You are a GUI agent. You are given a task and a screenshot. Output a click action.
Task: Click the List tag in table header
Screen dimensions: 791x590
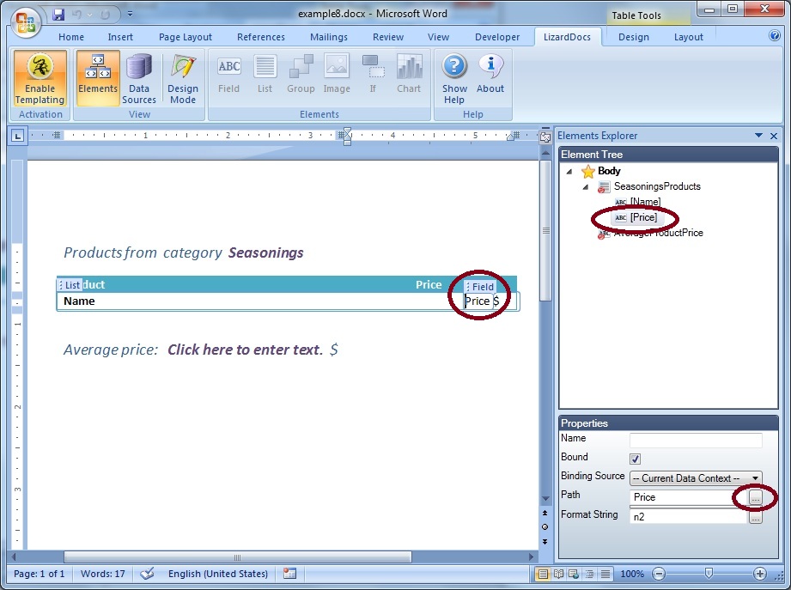[x=70, y=285]
